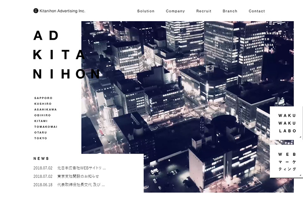Click the AD KITA NIHON headline text
The height and width of the screenshot is (199, 303).
(67, 54)
